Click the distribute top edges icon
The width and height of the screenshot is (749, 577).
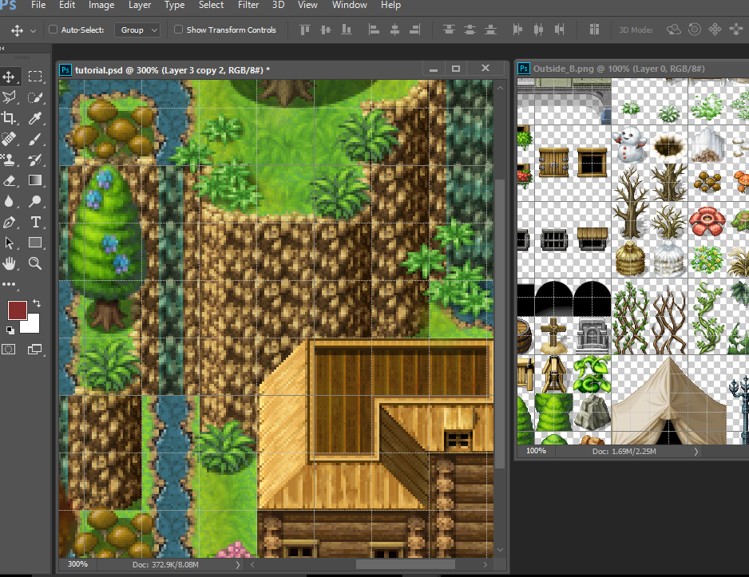[x=449, y=30]
